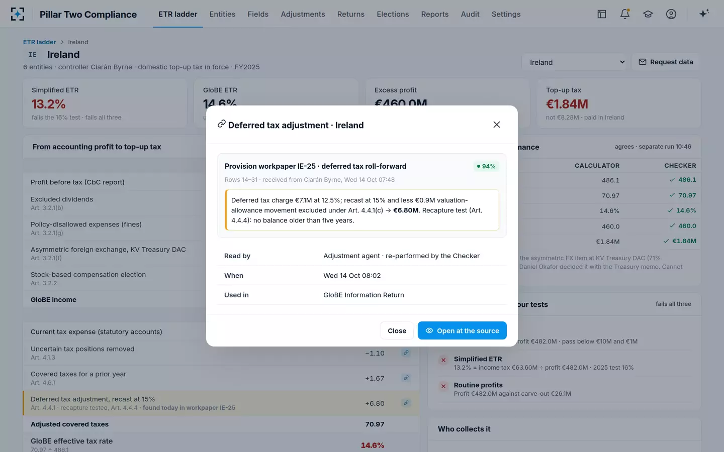Click the Who collects it heading
724x452 pixels.
click(464, 429)
